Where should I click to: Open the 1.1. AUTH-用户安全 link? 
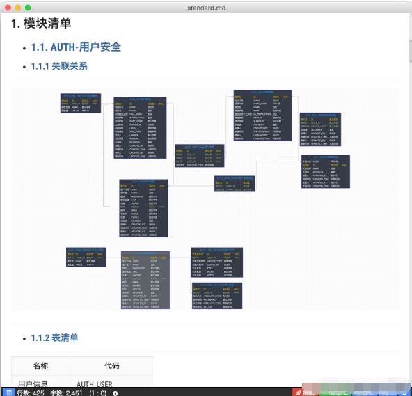point(76,47)
